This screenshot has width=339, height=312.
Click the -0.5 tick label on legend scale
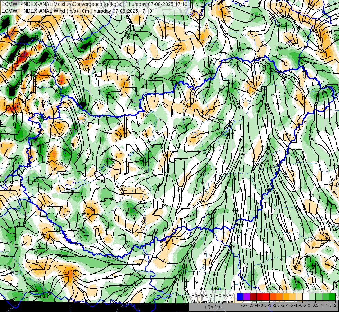point(302,305)
